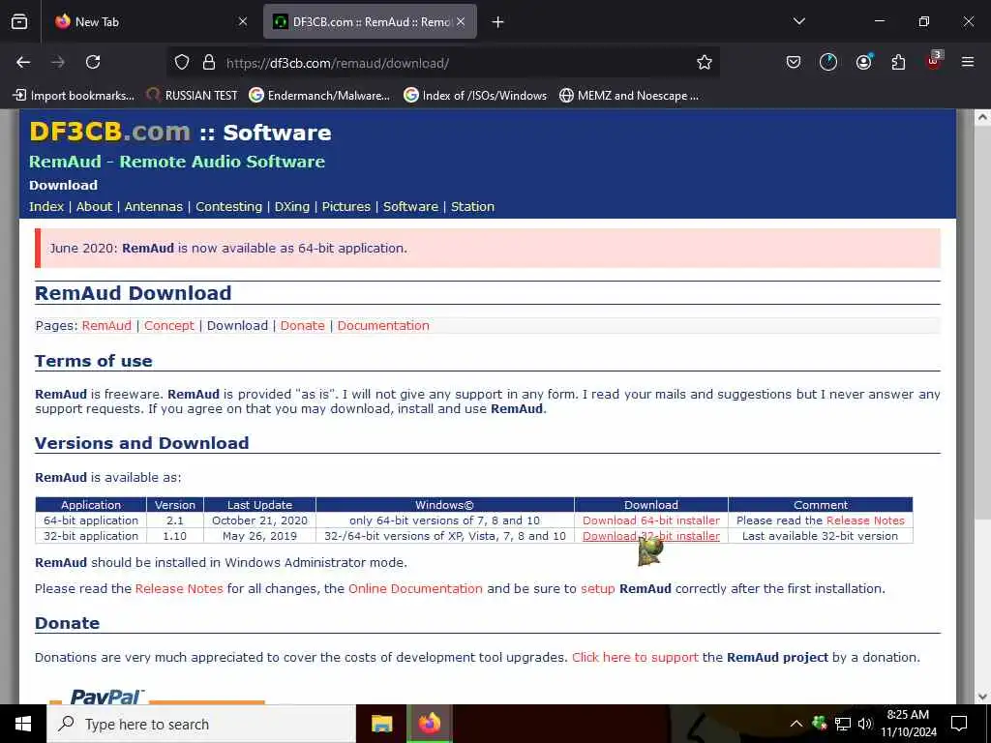Click Download 64-bit installer link
This screenshot has width=991, height=743.
click(651, 520)
